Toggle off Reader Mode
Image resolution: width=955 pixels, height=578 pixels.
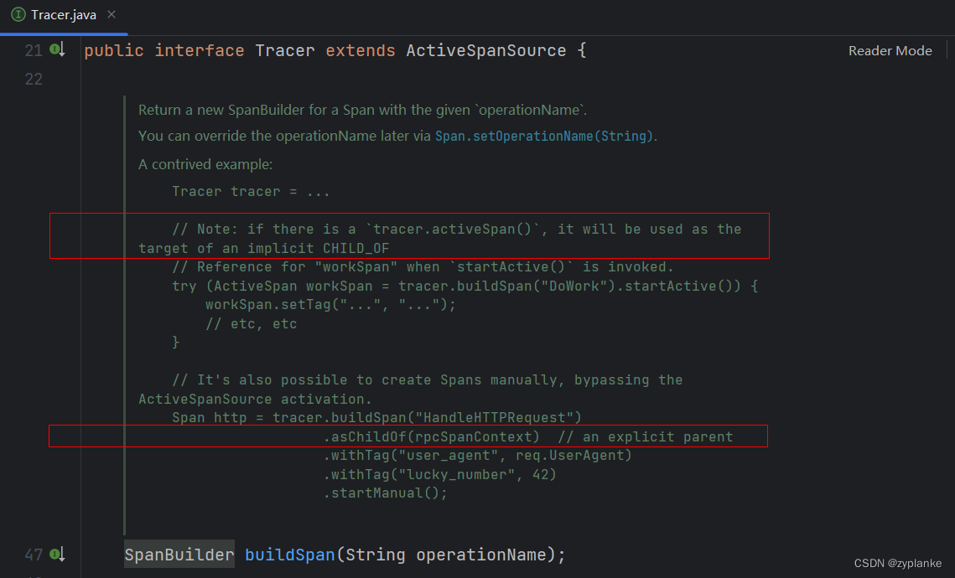click(x=890, y=50)
